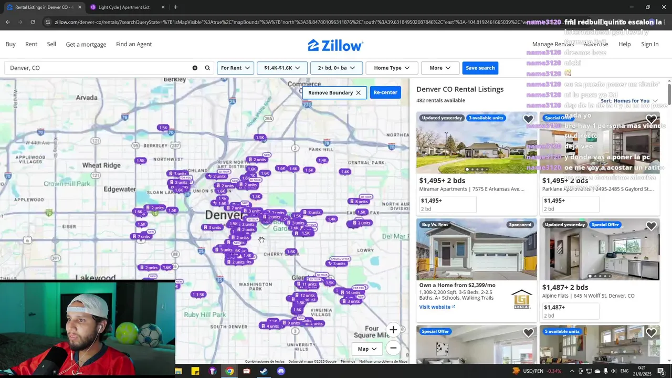
Task: Open the Map type dropdown
Action: [x=367, y=349]
